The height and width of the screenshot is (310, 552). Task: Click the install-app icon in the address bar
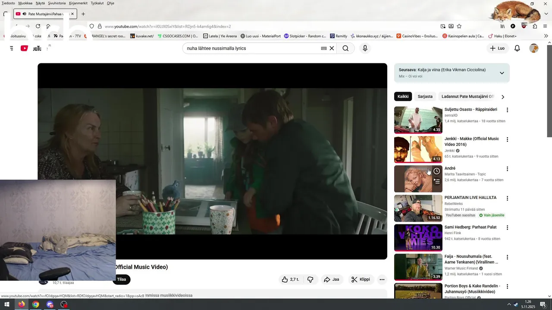[x=451, y=26]
